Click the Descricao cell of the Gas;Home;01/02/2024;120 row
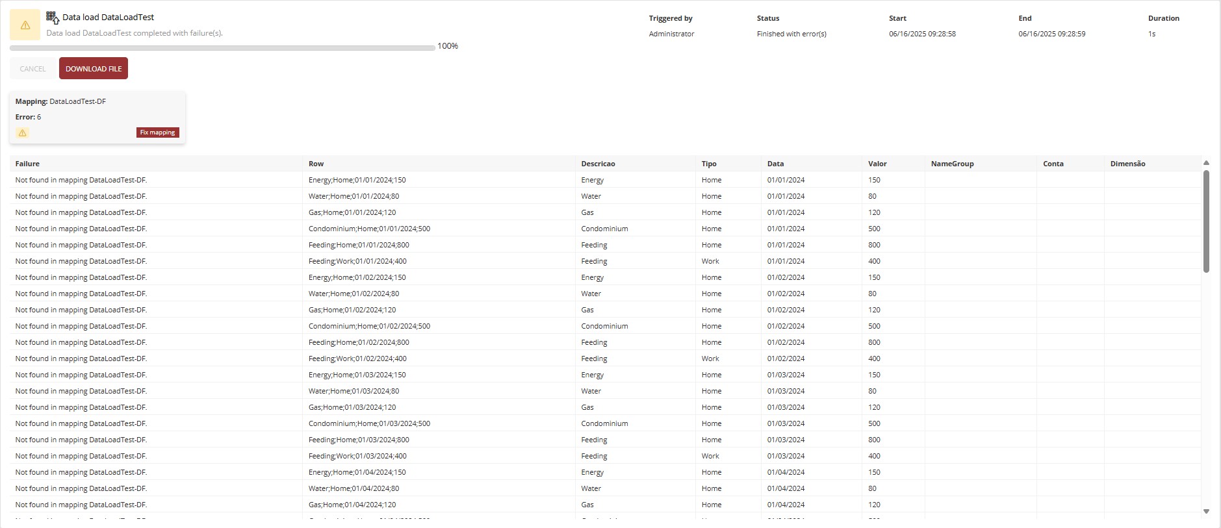This screenshot has width=1221, height=528. tap(636, 310)
